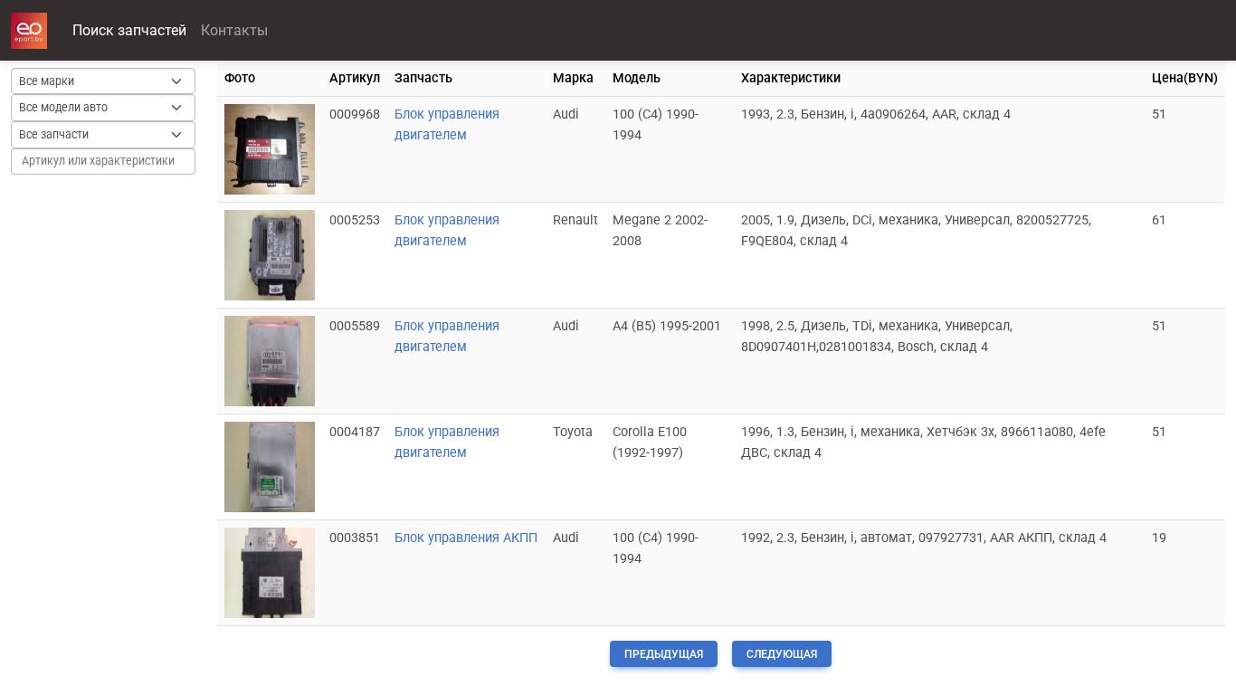Image resolution: width=1236 pixels, height=695 pixels.
Task: Expand the Все запчасти dropdown
Action: pos(103,135)
